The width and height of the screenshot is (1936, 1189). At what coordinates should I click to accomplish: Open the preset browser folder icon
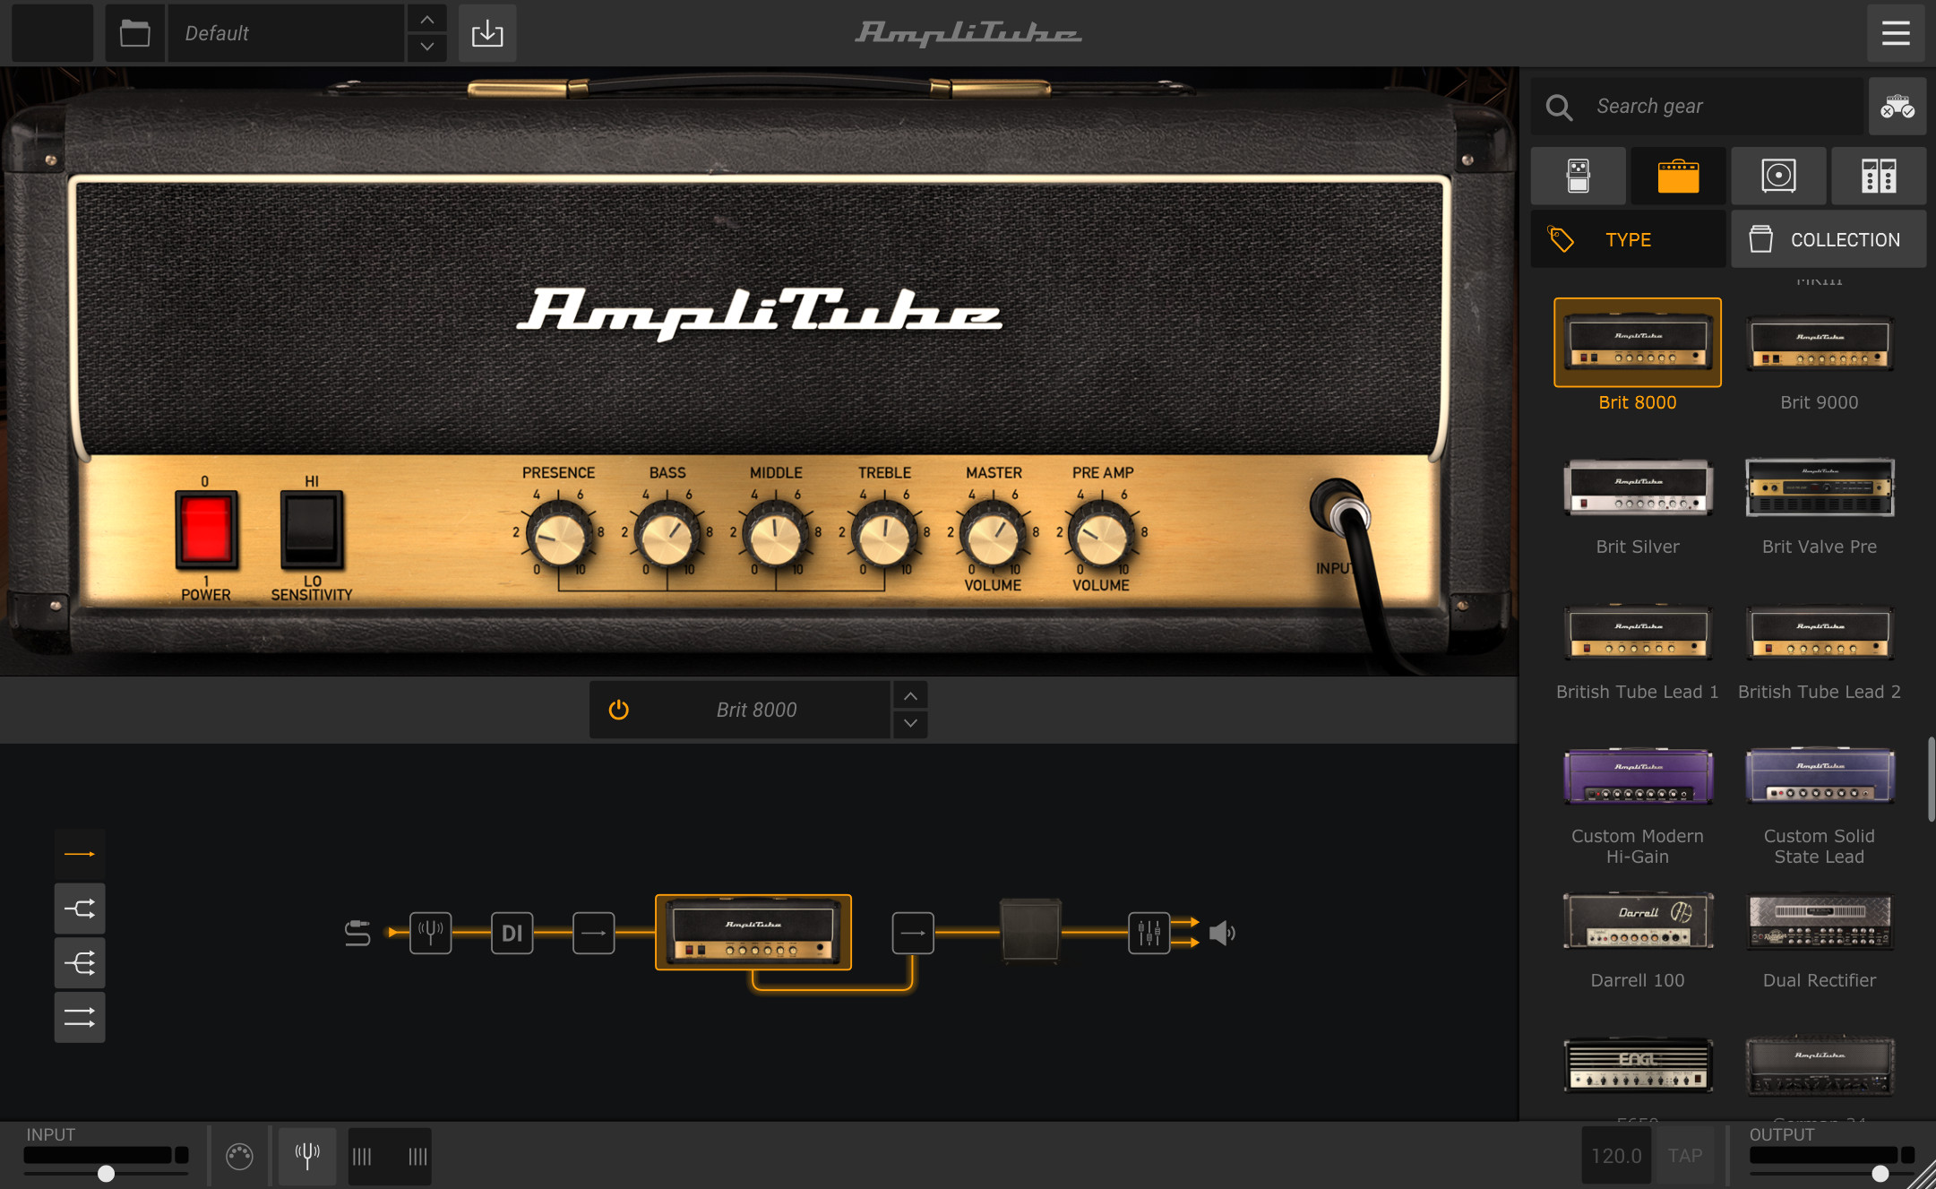(x=134, y=33)
